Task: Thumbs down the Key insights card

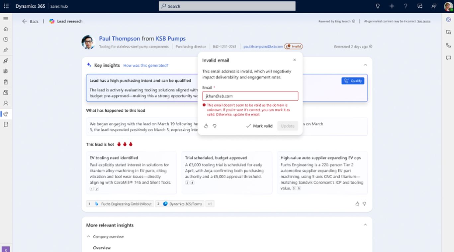Action: [x=364, y=204]
